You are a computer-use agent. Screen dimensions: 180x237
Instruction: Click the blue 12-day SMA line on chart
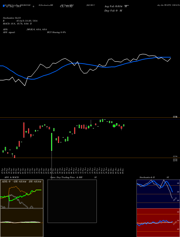point(85,64)
